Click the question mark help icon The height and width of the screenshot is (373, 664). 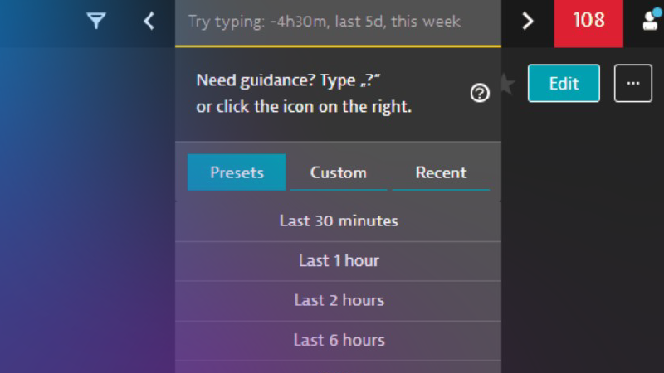coord(480,94)
